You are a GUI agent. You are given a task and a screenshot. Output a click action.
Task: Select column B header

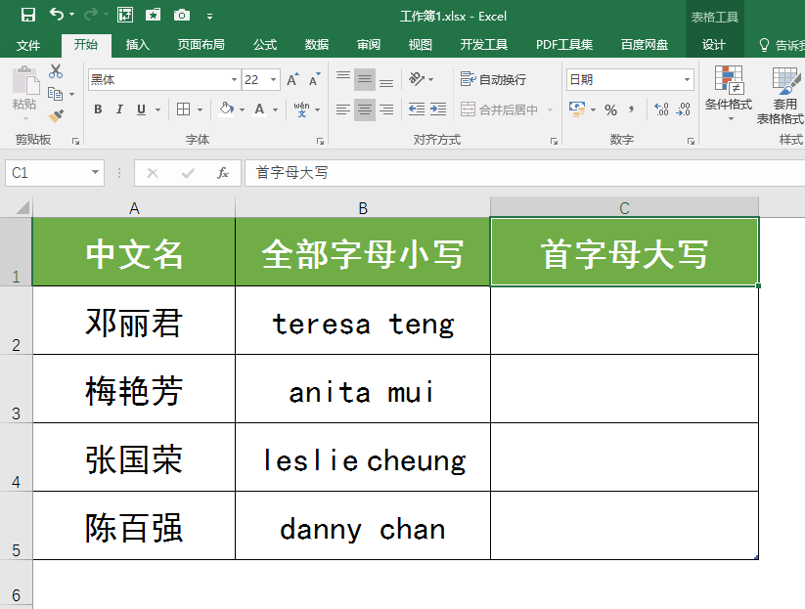363,207
